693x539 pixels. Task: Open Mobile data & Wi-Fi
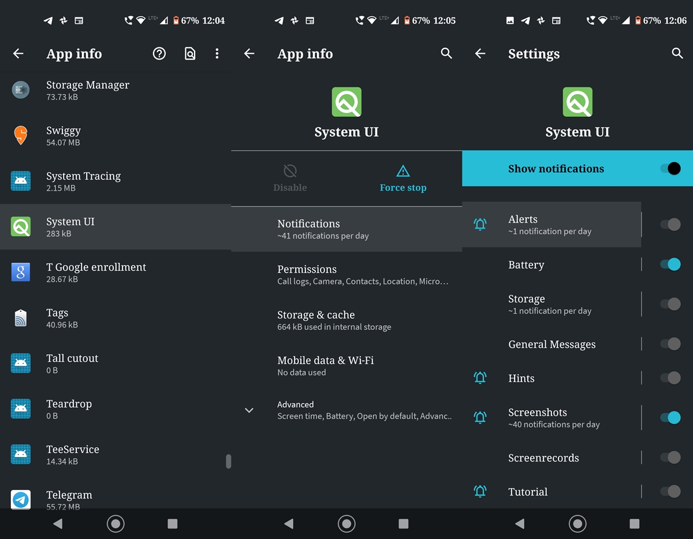(346, 366)
